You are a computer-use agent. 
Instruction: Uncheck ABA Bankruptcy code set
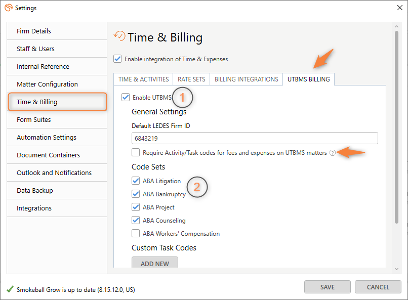[136, 194]
